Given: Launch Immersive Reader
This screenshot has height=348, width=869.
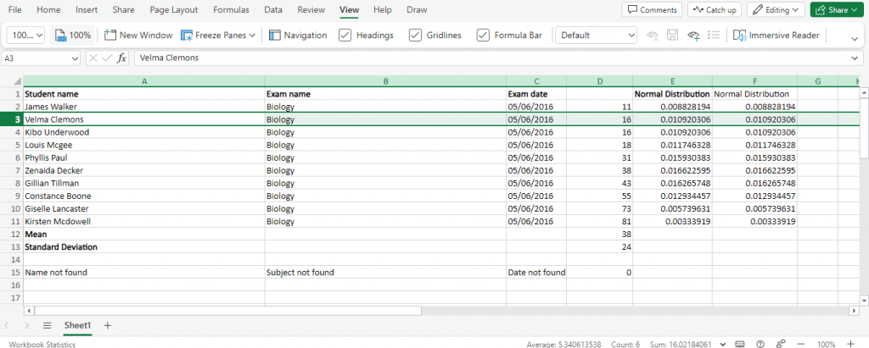Looking at the screenshot, I should click(x=778, y=36).
